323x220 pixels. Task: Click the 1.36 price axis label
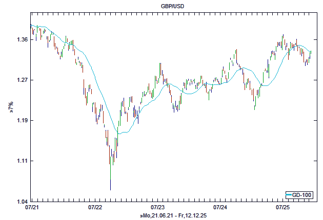coord(22,39)
